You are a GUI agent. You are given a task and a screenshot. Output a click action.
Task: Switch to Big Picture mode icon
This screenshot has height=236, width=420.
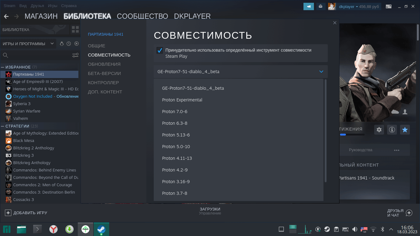389,6
